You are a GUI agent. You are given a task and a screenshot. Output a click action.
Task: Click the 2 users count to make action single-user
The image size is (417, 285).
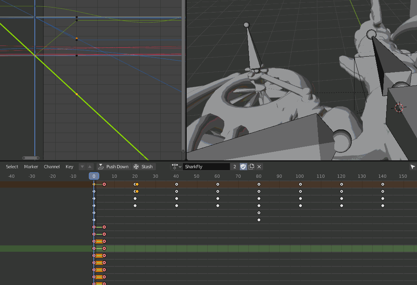(235, 167)
